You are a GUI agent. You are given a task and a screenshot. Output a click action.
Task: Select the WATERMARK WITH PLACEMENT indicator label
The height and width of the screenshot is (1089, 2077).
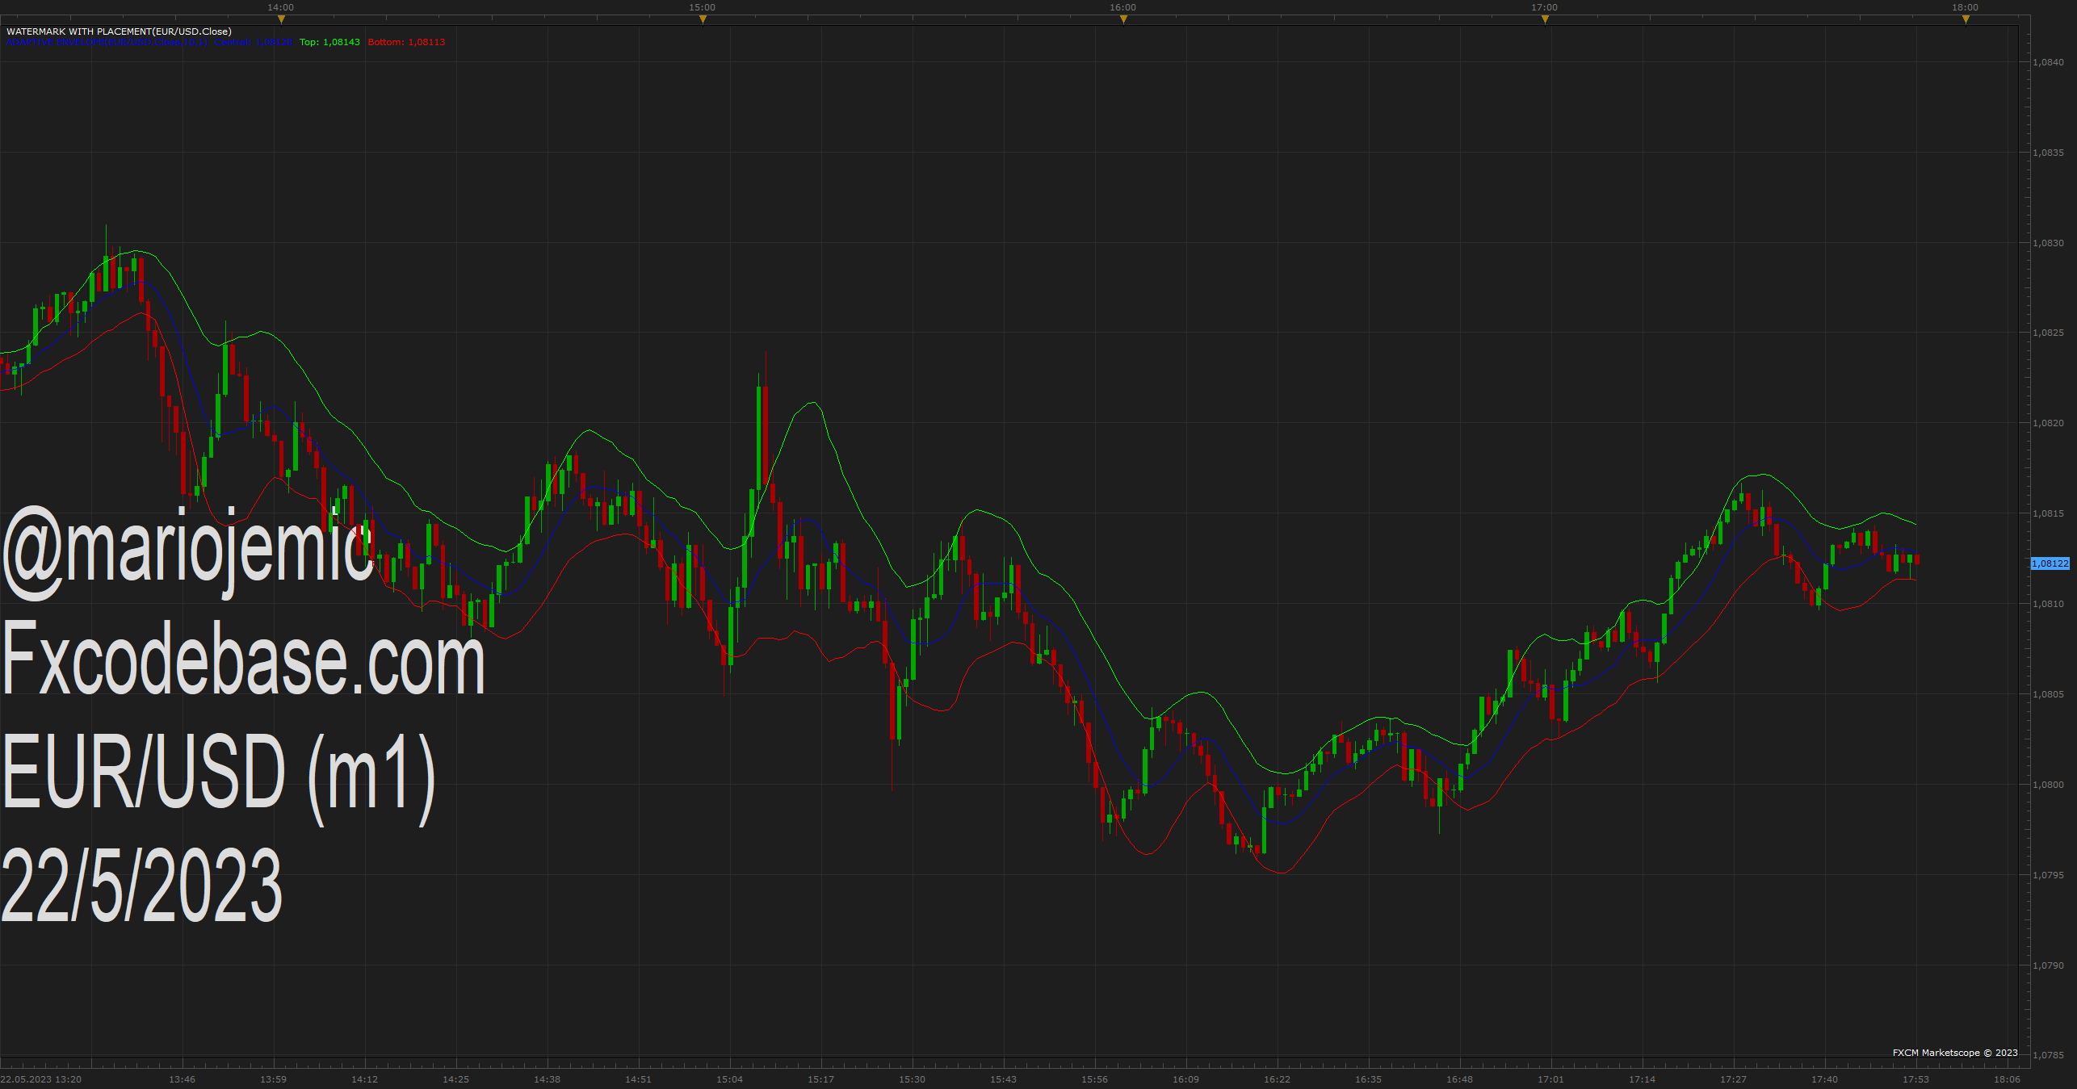pyautogui.click(x=119, y=31)
